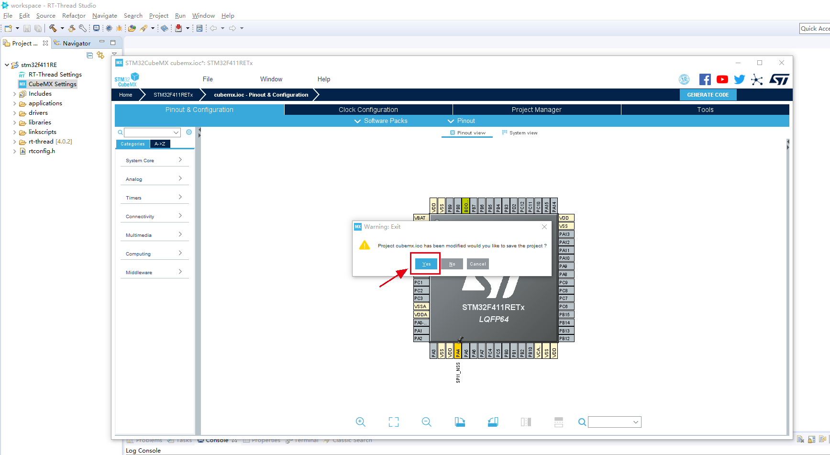Click Home breadcrumb

coord(126,95)
